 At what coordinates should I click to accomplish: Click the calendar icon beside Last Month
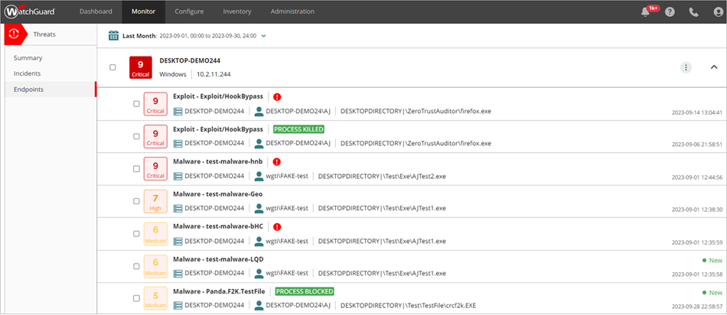pos(113,35)
